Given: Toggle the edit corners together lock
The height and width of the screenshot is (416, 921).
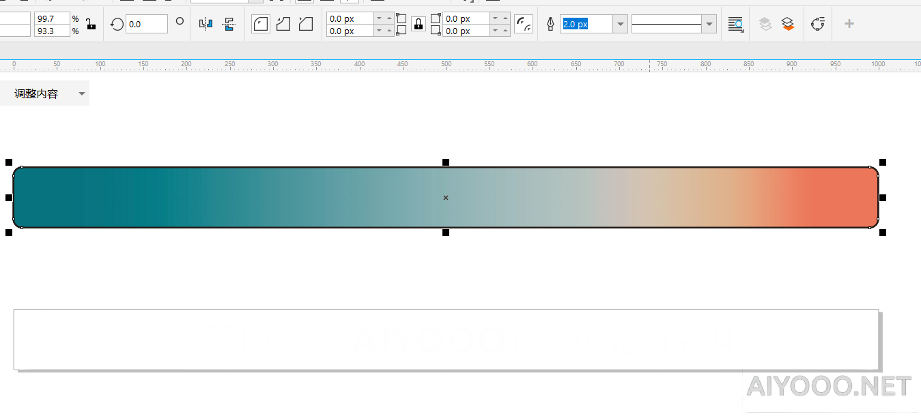Looking at the screenshot, I should point(418,24).
